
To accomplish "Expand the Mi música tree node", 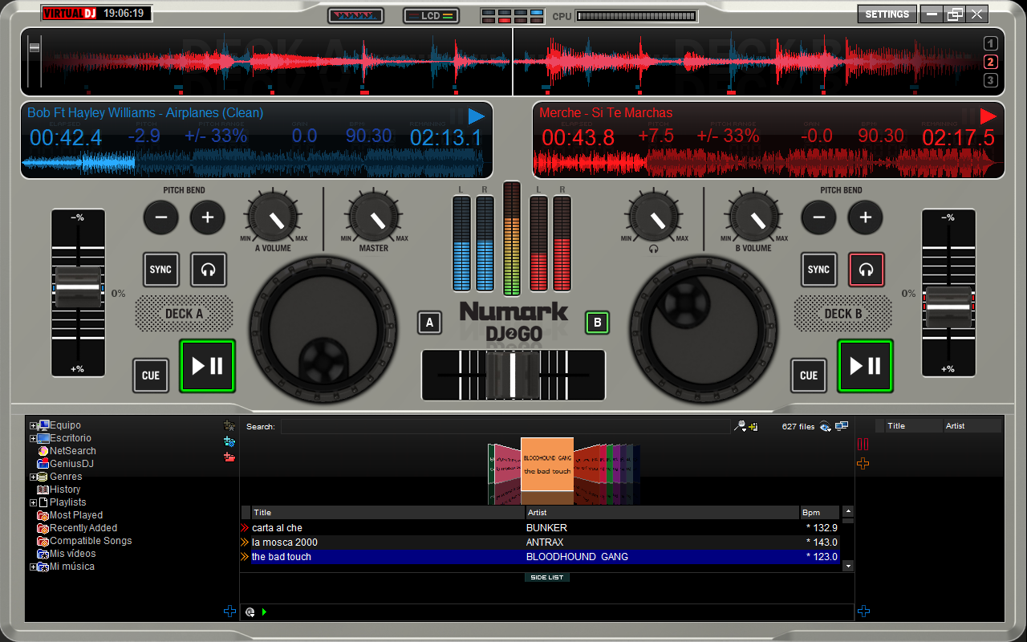I will 33,567.
